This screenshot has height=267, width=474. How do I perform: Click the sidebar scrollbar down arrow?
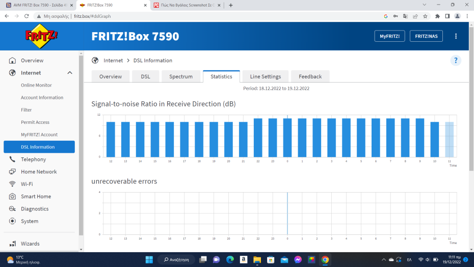(81, 250)
